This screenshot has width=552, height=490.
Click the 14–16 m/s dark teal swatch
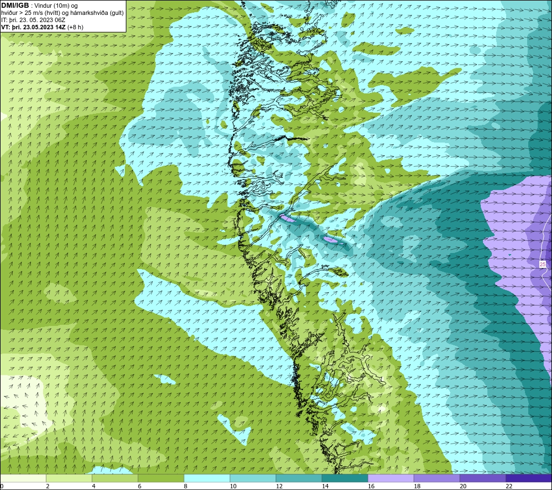click(x=345, y=478)
